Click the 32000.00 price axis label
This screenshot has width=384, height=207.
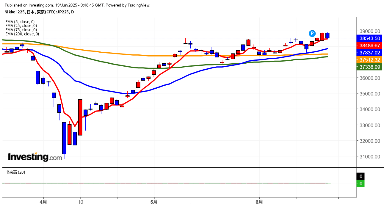[370, 141]
